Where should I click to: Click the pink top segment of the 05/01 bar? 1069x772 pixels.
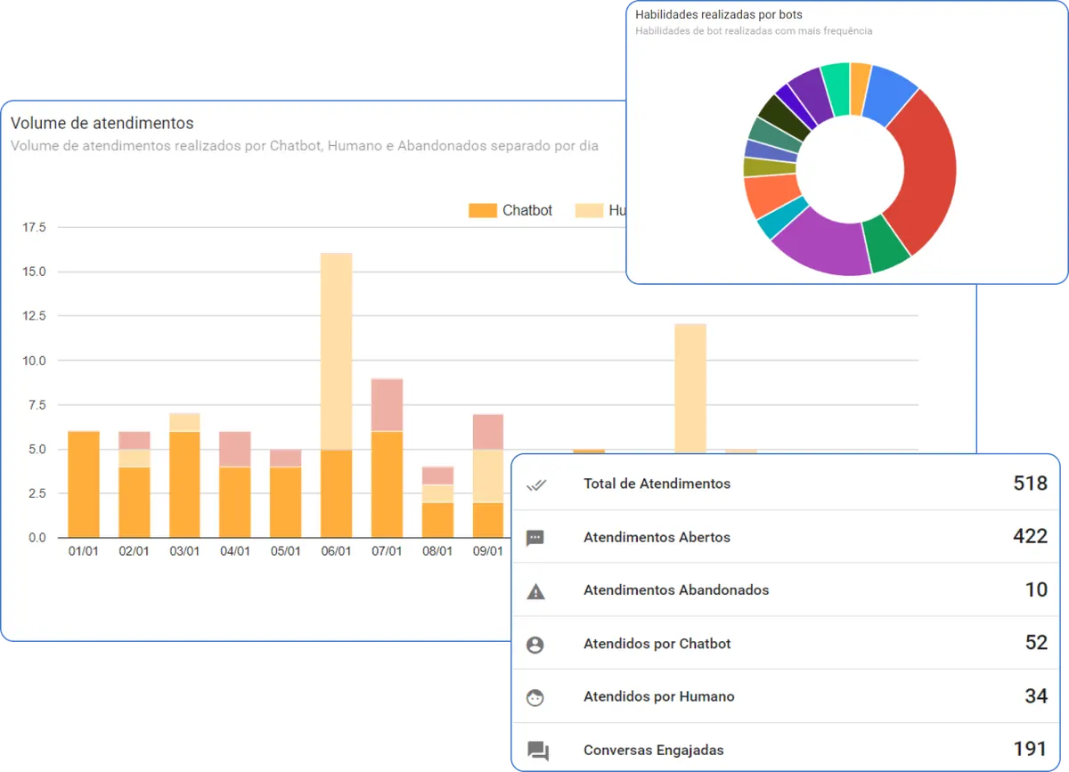point(286,458)
